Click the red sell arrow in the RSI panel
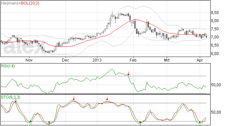The width and height of the screenshot is (226, 126). coord(128,74)
